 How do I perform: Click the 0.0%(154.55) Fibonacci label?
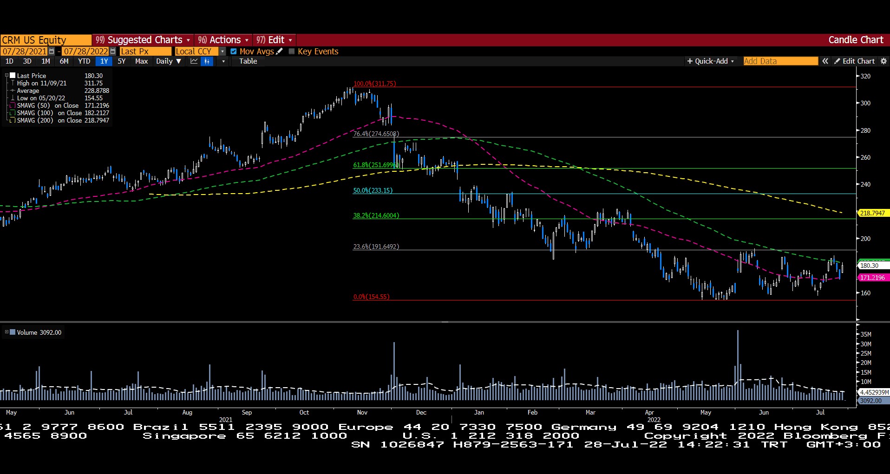coord(371,297)
